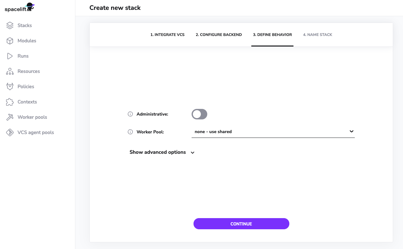This screenshot has height=249, width=403.
Task: Click the Worker Pool dropdown arrow
Action: 351,132
